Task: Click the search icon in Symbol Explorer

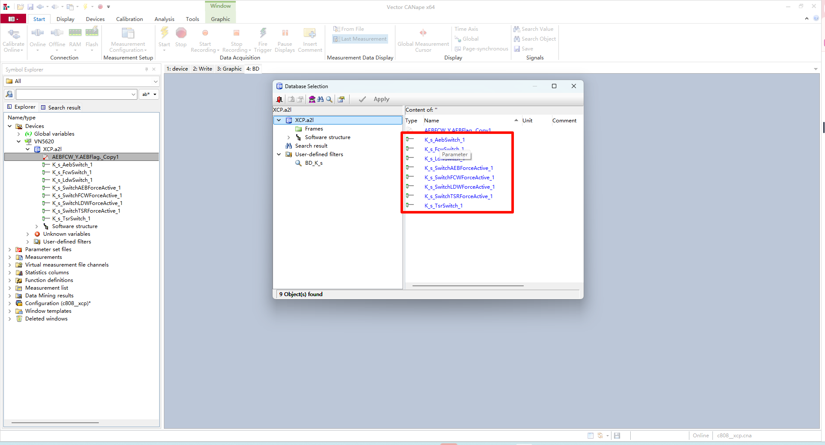Action: (9, 94)
